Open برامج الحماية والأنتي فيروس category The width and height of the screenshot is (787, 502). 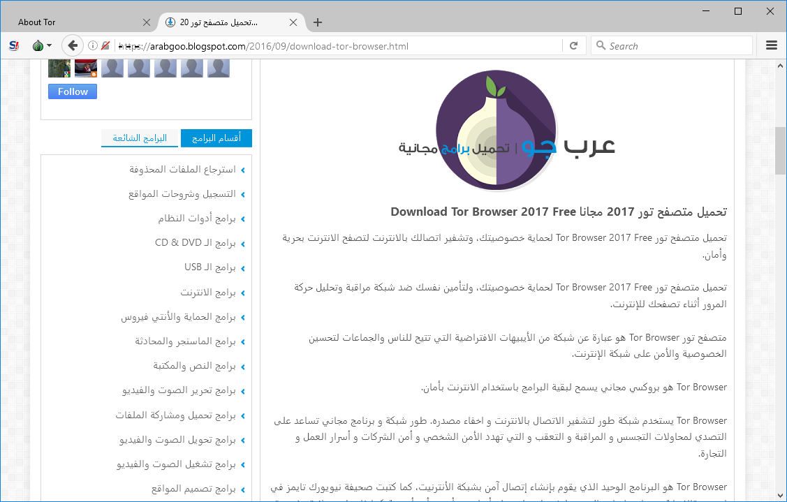pyautogui.click(x=178, y=317)
